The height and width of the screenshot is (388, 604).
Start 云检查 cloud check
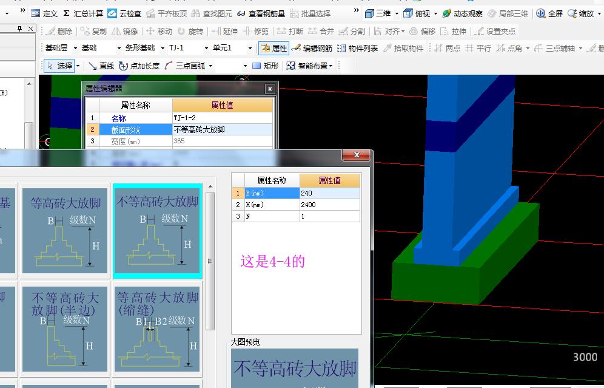pyautogui.click(x=124, y=13)
